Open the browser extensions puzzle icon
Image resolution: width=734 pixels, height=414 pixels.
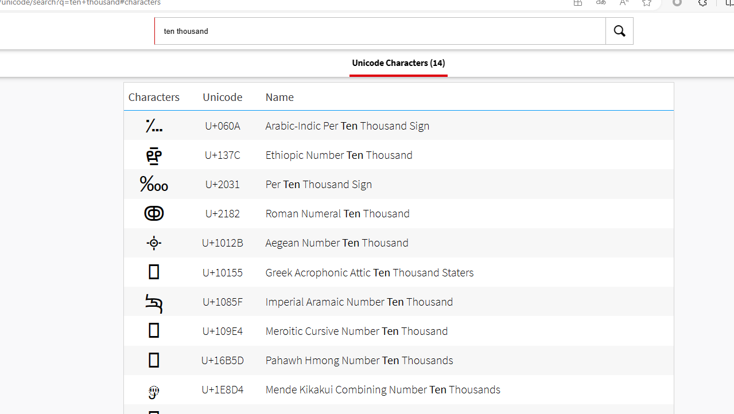[x=702, y=3]
